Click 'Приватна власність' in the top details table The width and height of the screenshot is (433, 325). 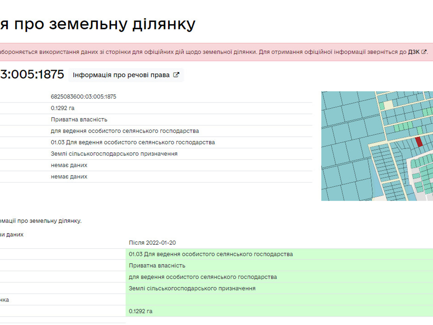[x=79, y=119]
